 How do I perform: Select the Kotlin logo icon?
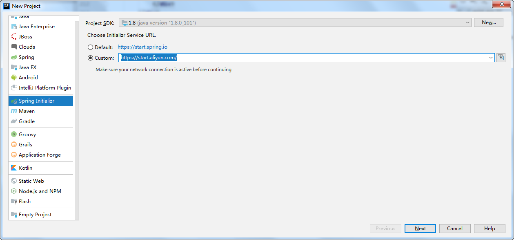(14, 168)
